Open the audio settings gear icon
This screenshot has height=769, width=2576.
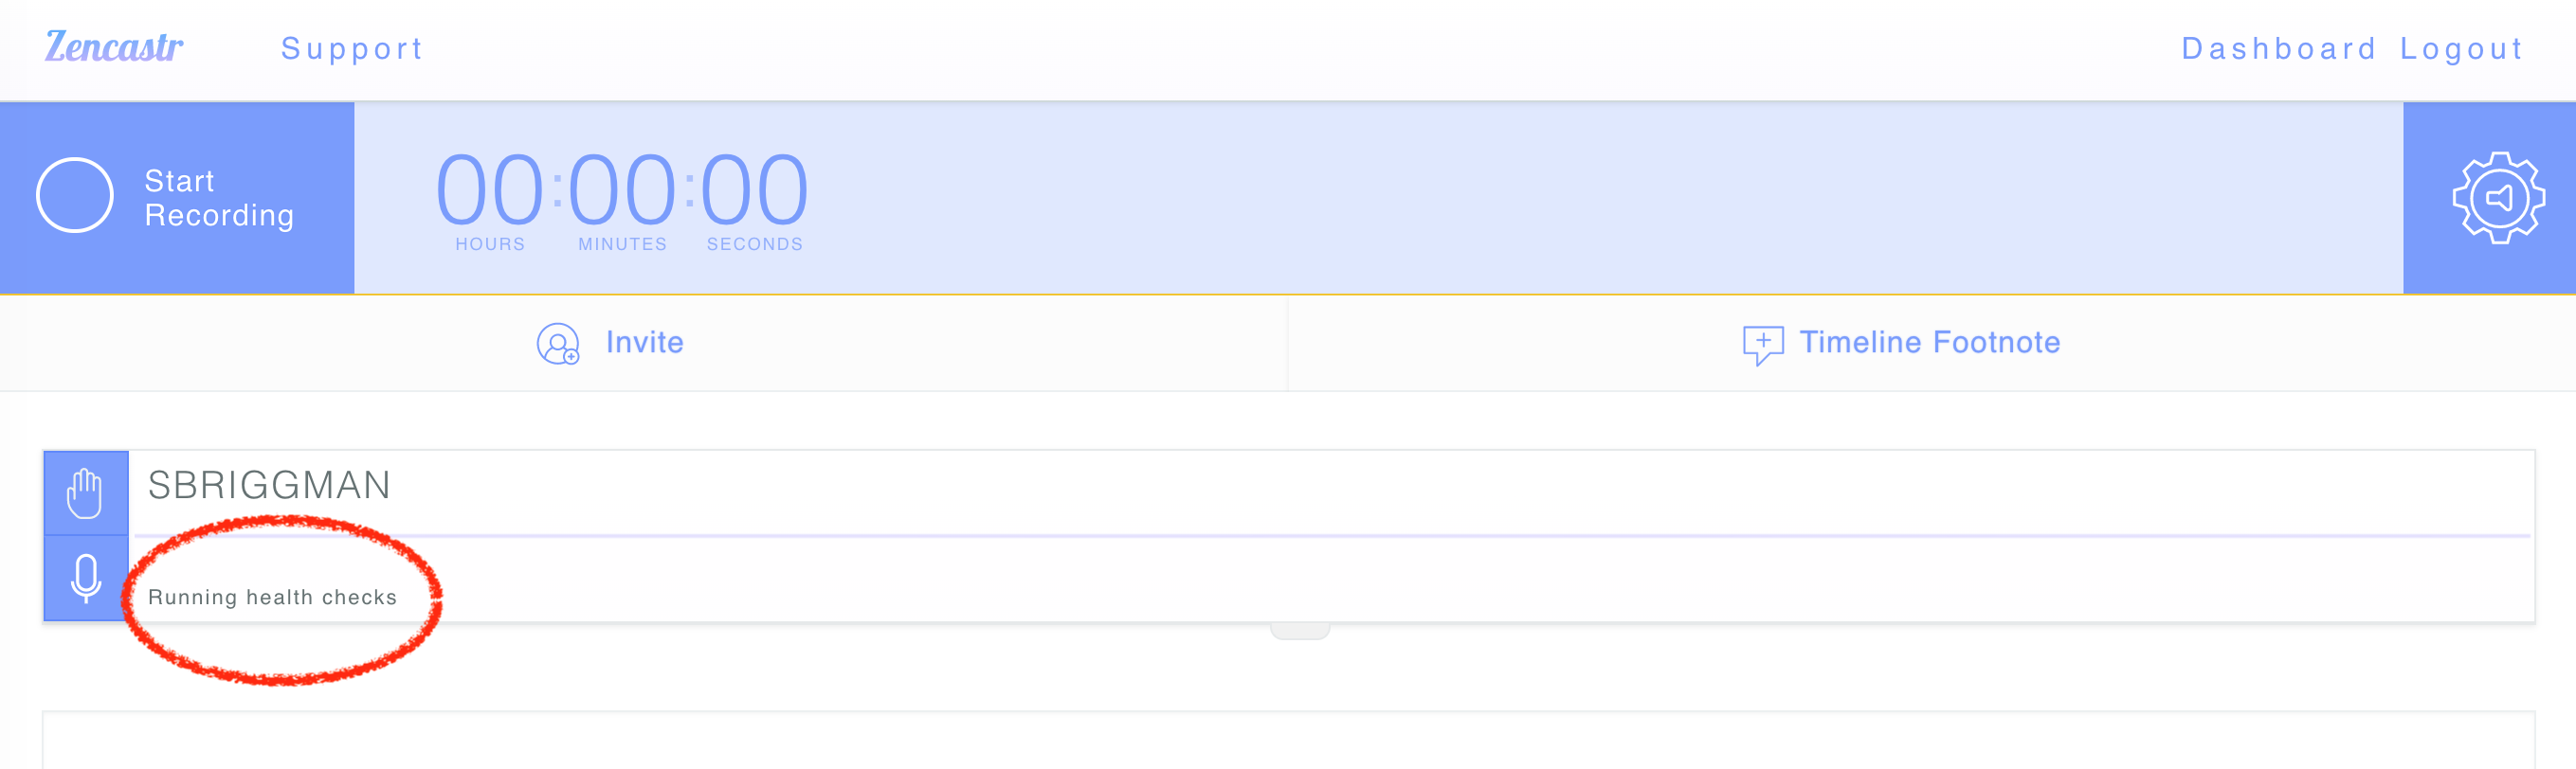(2497, 198)
